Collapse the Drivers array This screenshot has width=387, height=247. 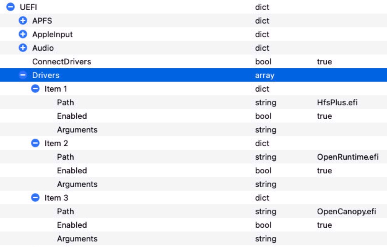[x=23, y=75]
